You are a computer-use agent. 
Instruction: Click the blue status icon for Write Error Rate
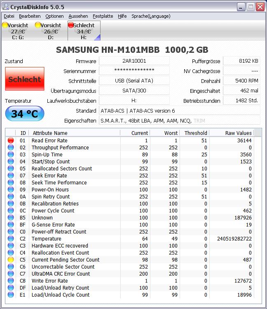11,281
